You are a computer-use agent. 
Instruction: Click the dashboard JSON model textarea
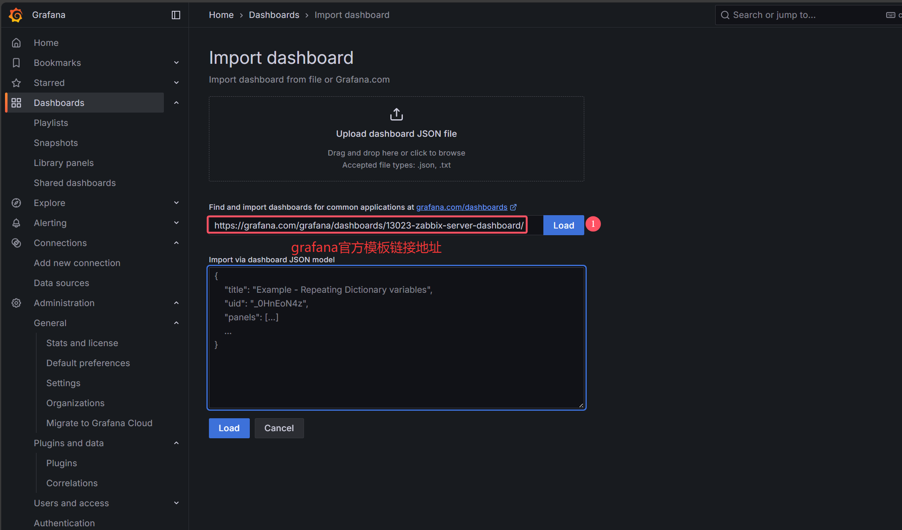(x=397, y=338)
